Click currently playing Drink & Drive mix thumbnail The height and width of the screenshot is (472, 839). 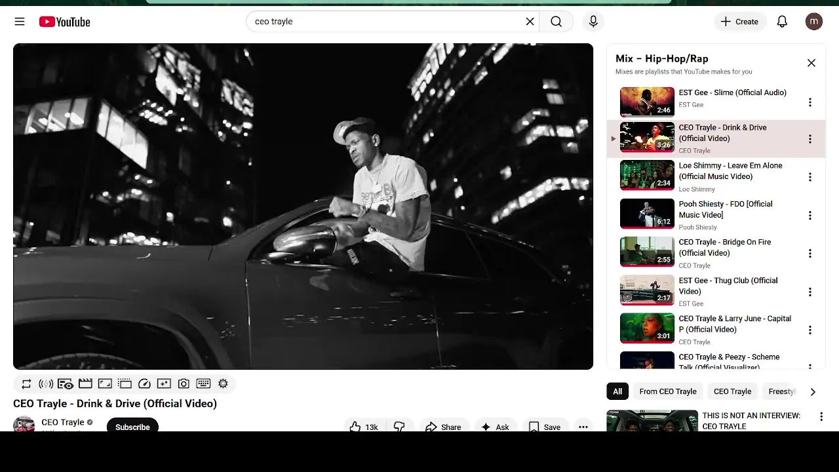coord(647,137)
